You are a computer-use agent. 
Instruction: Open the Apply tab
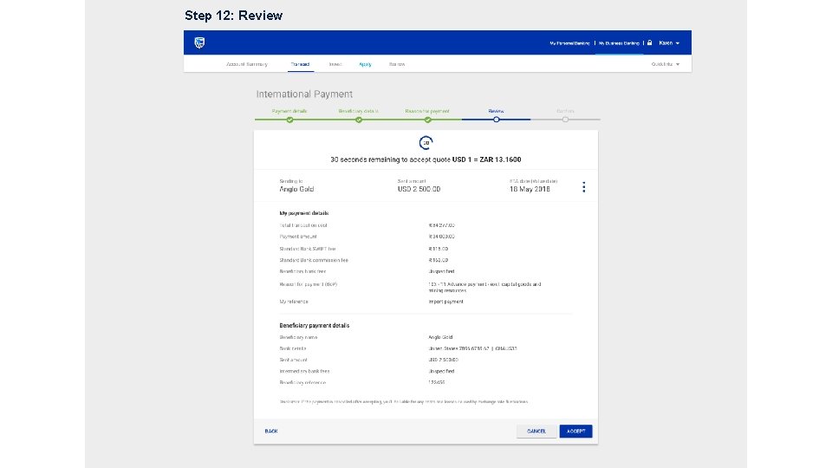365,64
